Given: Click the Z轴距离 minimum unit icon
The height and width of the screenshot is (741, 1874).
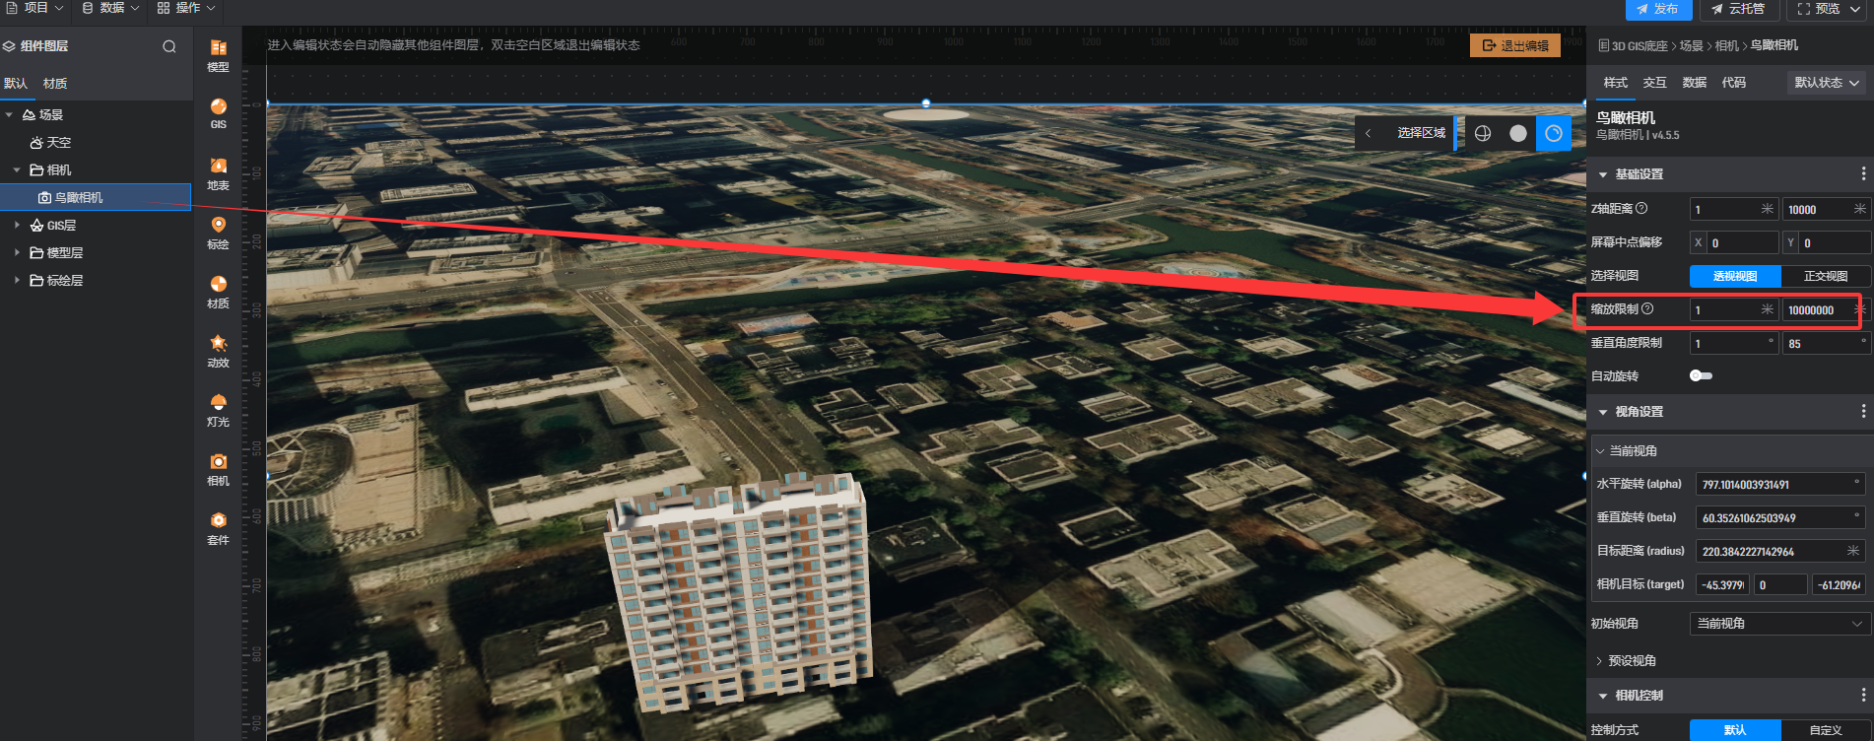Looking at the screenshot, I should [1768, 209].
